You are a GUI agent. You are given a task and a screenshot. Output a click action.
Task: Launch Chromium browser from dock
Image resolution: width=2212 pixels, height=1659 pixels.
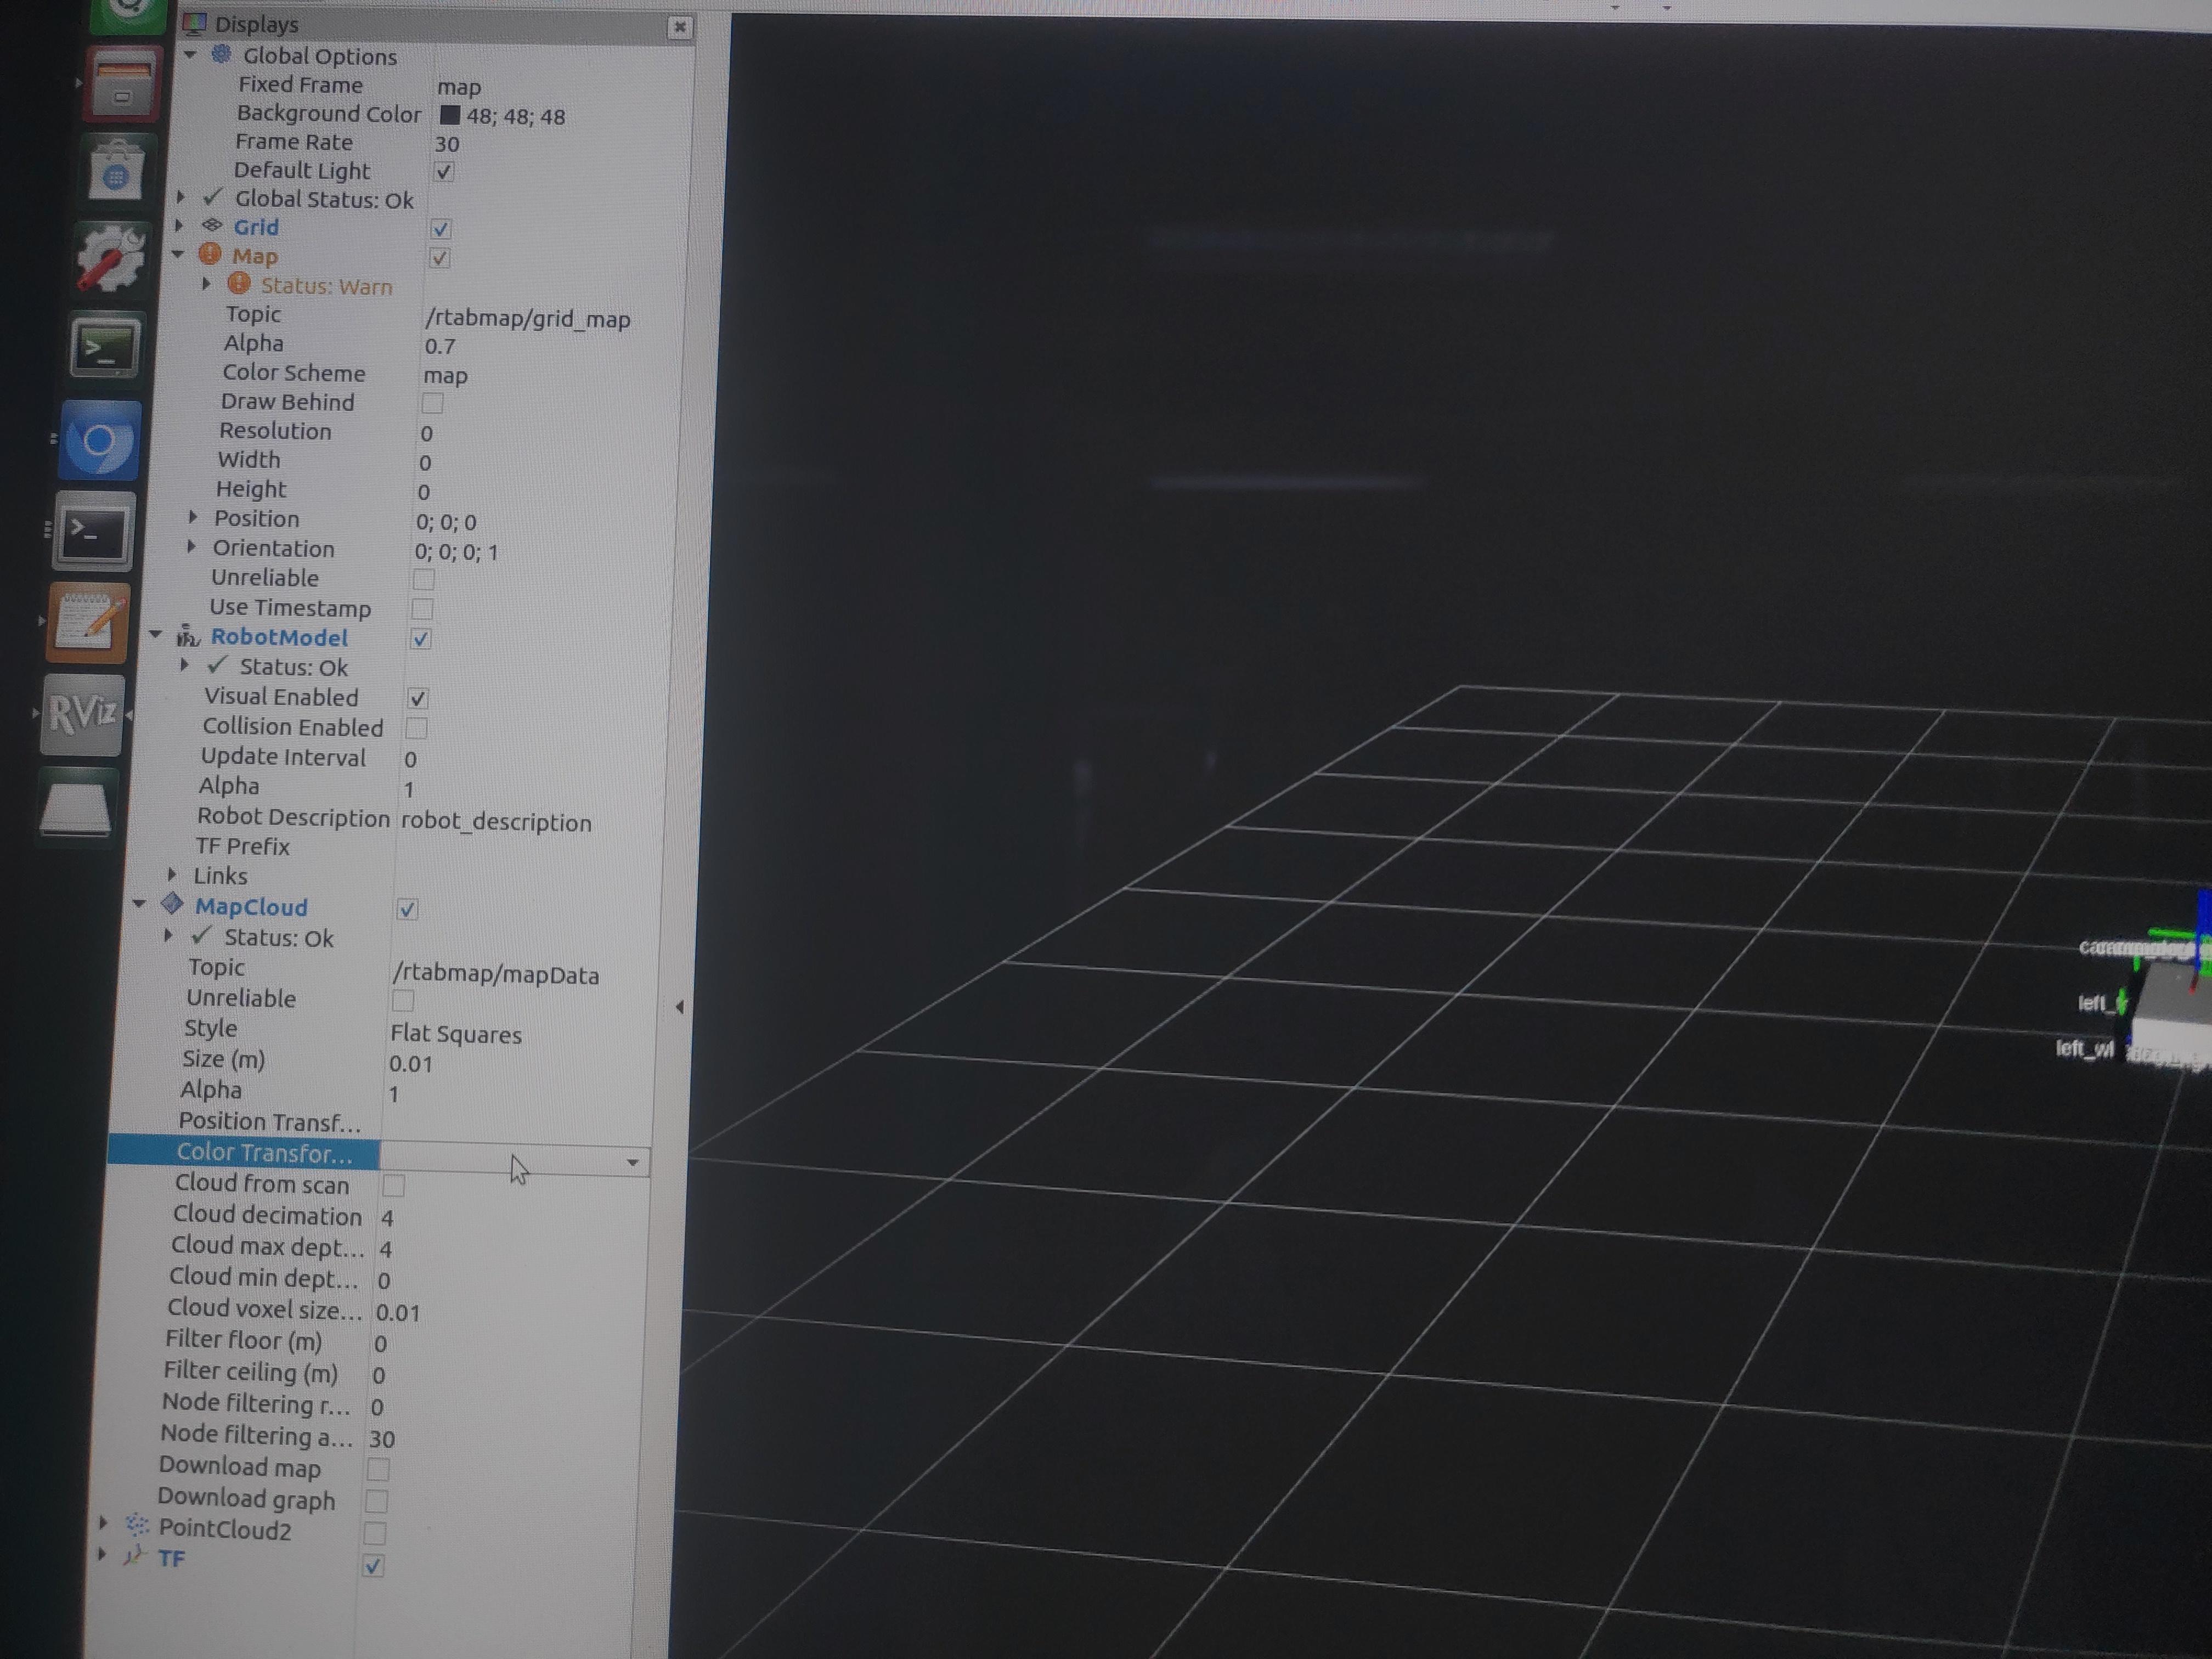tap(99, 440)
